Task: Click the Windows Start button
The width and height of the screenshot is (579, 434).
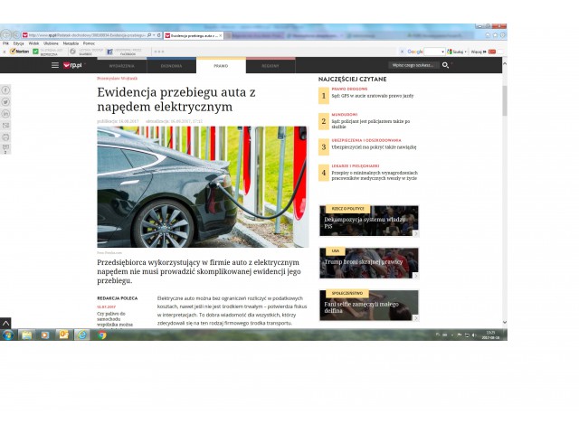Action: click(x=7, y=335)
